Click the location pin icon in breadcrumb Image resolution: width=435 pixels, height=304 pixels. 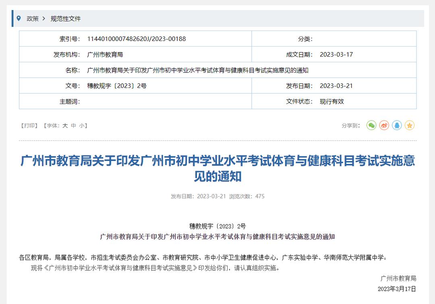[x=19, y=18]
